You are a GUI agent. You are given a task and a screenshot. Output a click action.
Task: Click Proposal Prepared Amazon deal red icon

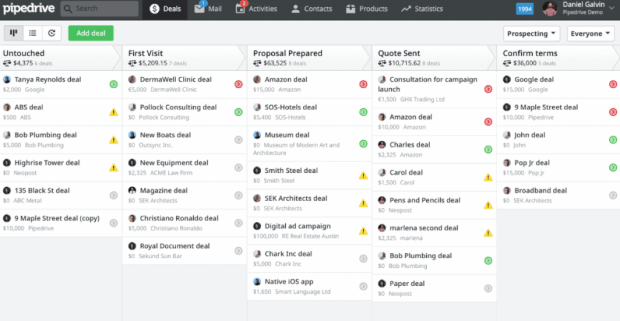click(x=363, y=84)
